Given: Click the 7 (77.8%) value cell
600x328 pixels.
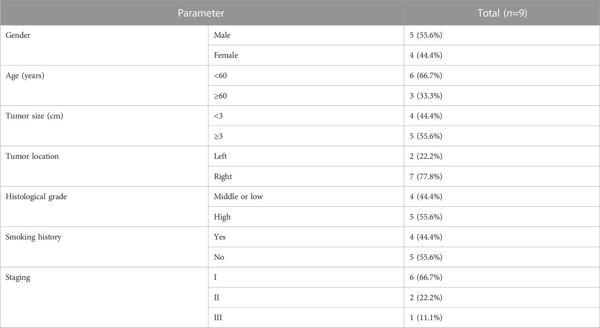Looking at the screenshot, I should click(501, 177).
